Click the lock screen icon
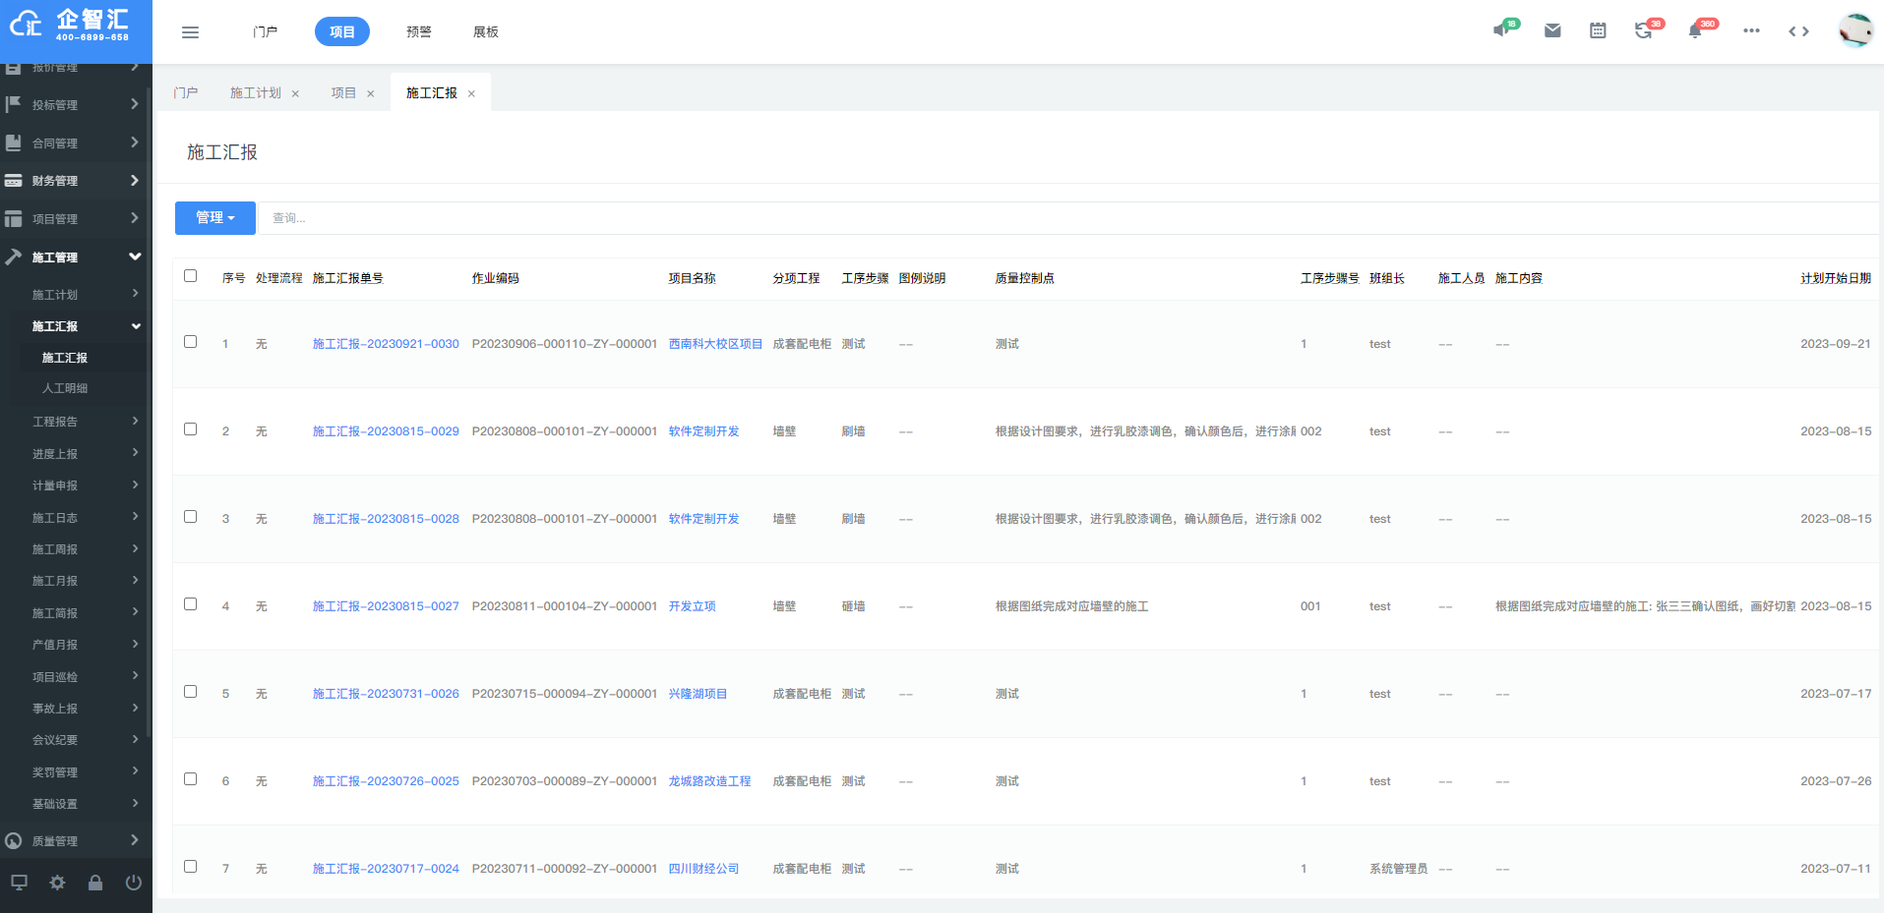 (x=95, y=883)
